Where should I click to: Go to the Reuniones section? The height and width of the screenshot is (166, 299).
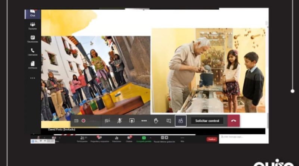point(33,39)
